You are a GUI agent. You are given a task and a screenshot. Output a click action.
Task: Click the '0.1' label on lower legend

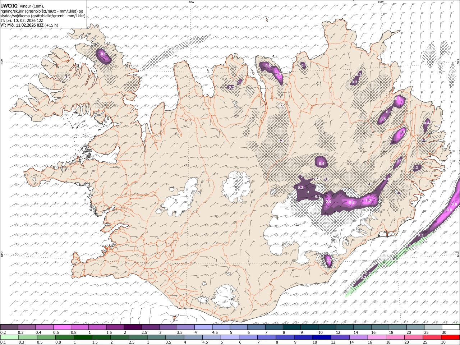coord(3,342)
